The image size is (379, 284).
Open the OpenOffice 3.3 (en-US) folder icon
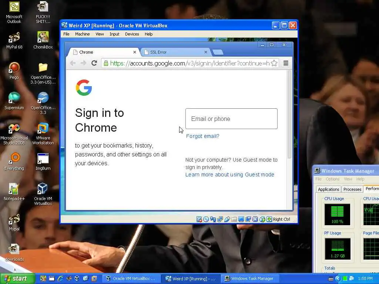pyautogui.click(x=43, y=73)
